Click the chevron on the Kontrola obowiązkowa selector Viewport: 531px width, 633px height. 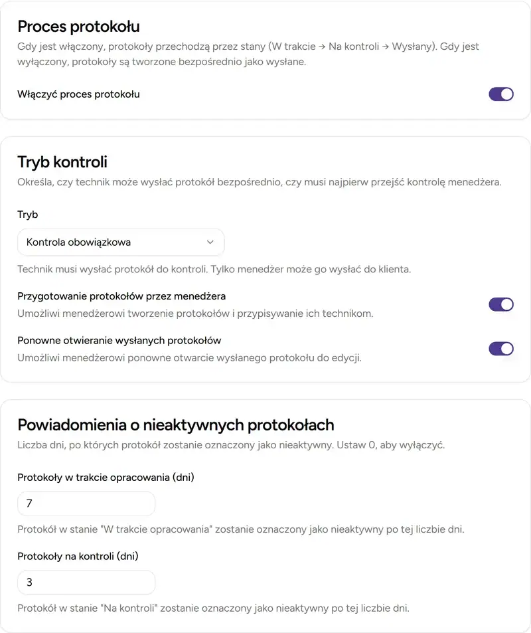210,242
